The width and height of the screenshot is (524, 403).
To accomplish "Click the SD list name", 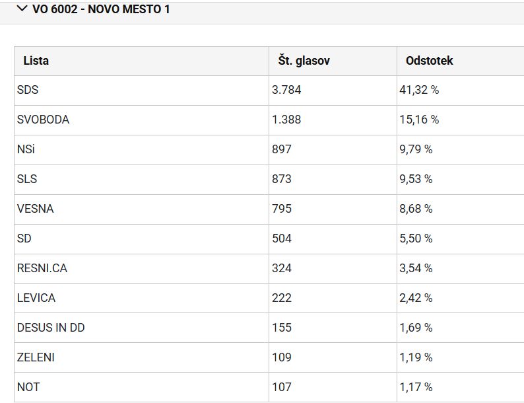I will pos(24,238).
